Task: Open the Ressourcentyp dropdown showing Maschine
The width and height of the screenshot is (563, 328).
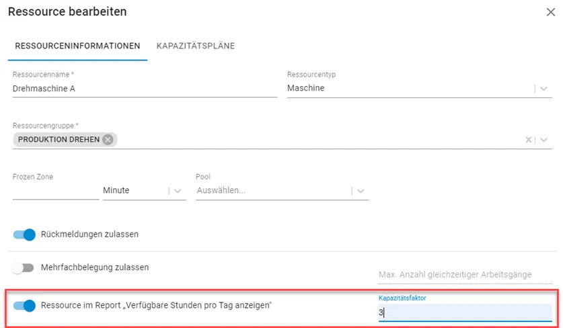Action: pos(419,88)
